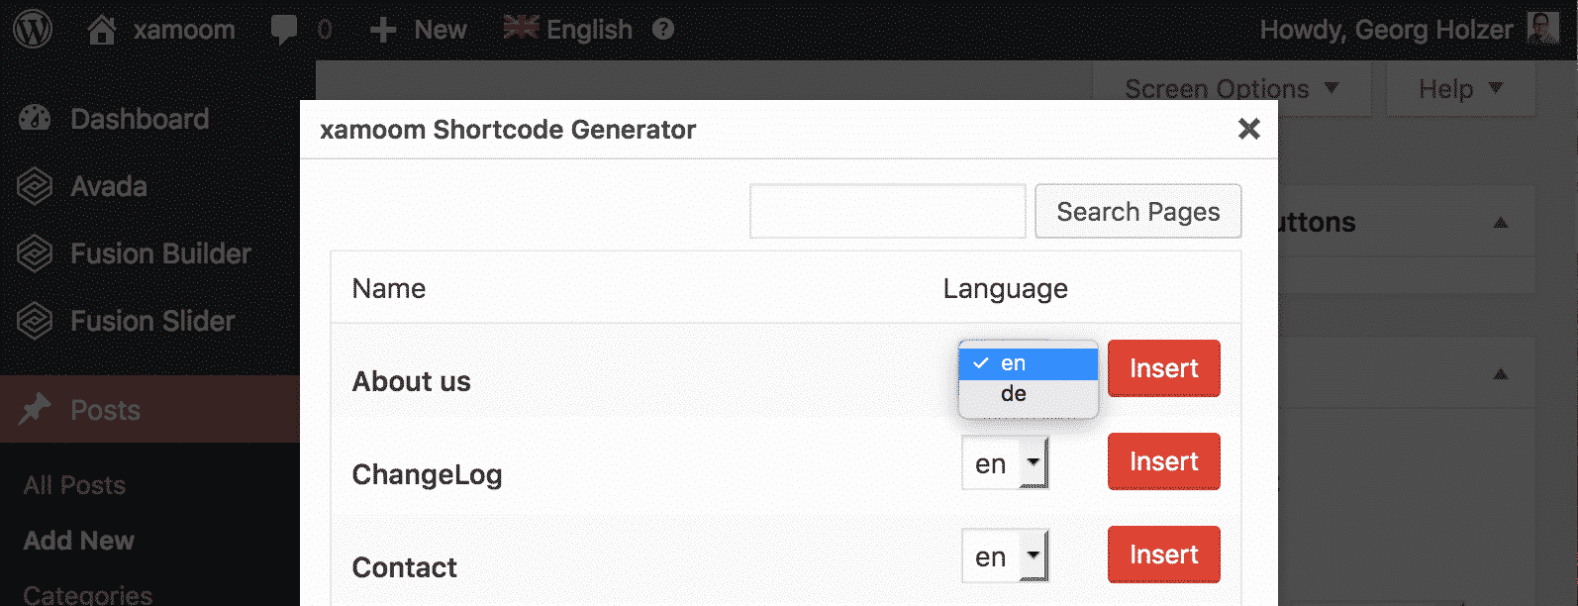
Task: Click the New text in the admin bar
Action: [x=441, y=30]
